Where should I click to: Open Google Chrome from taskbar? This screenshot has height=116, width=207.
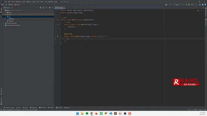[x=92, y=113]
